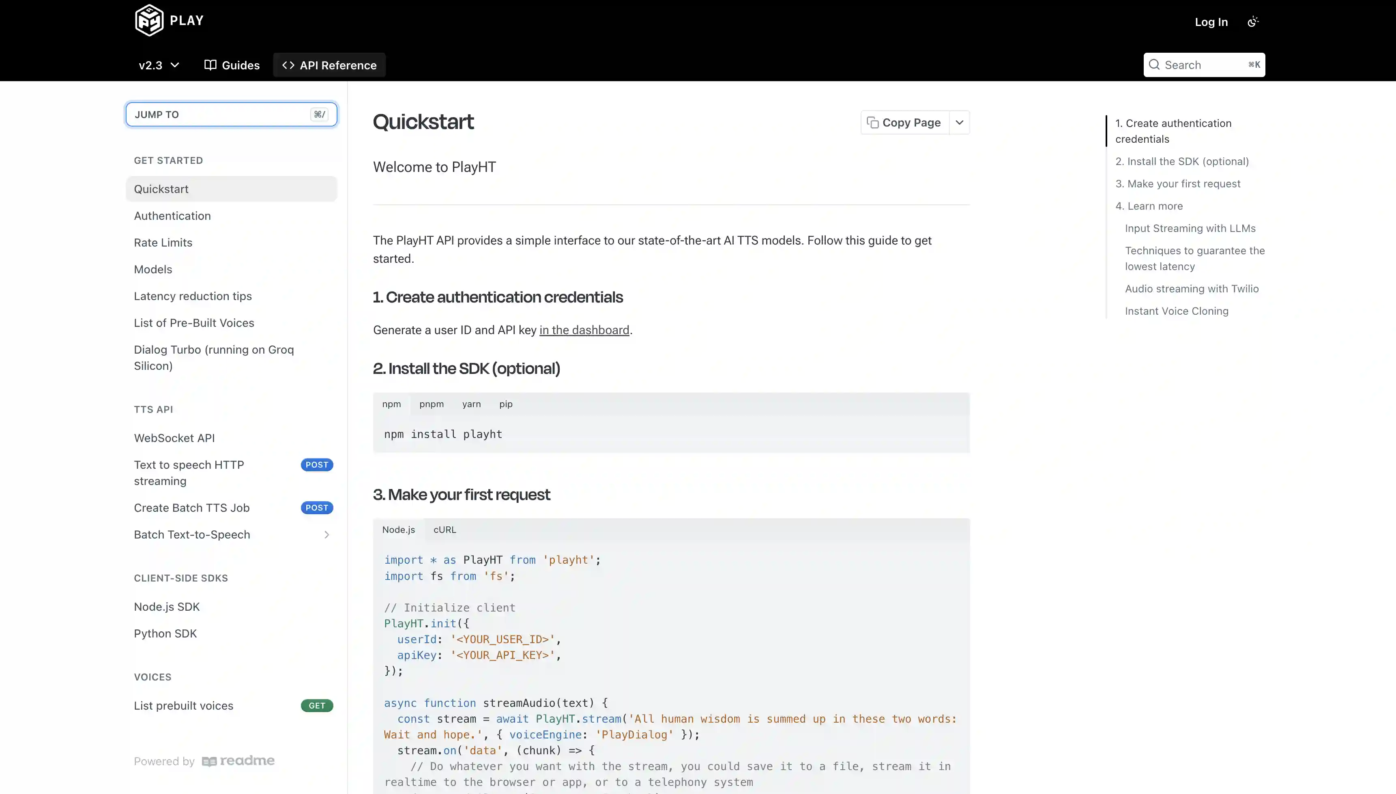
Task: Focus the JUMP TO box
Action: point(231,114)
